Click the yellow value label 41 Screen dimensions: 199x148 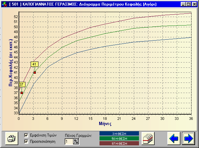pyautogui.click(x=35, y=64)
